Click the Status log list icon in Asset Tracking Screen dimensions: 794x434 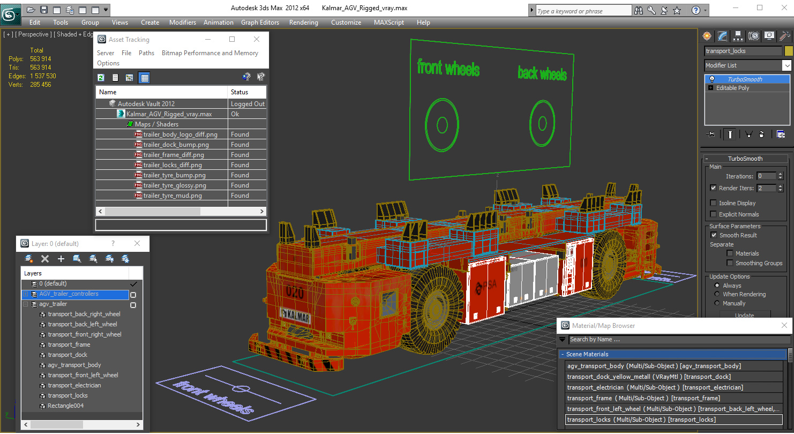click(x=115, y=78)
